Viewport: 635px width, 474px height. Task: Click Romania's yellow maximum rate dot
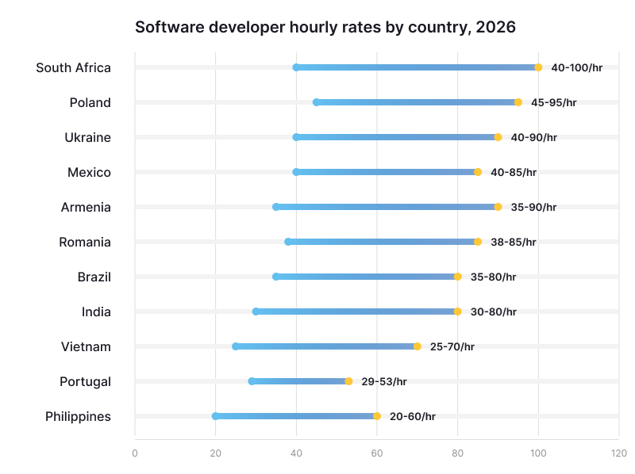point(478,242)
